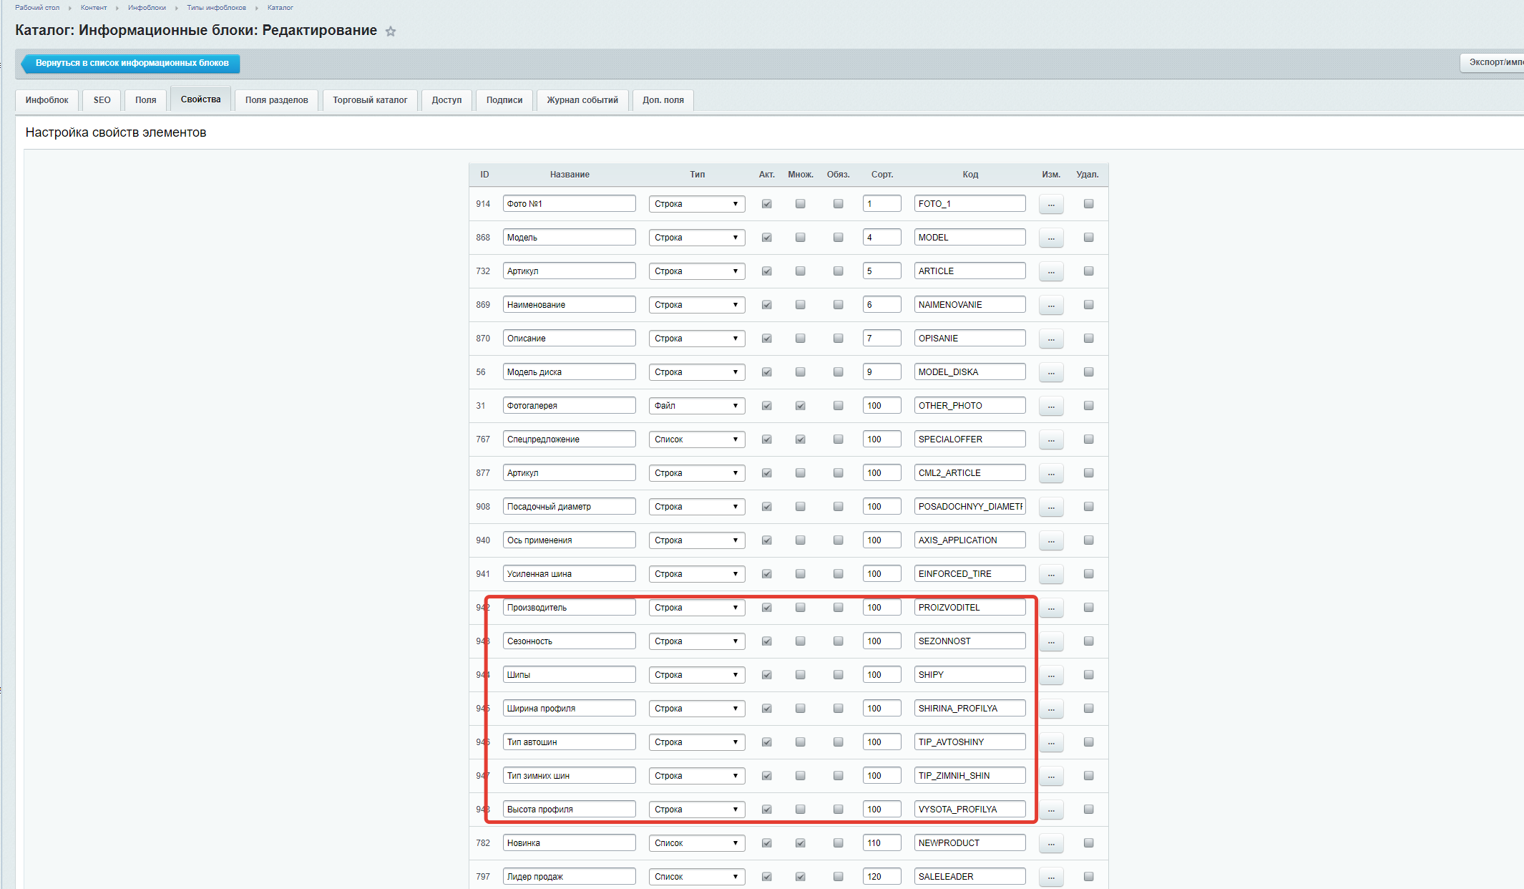This screenshot has width=1524, height=889.
Task: Open type dropdown for Высота профиля property
Action: pyautogui.click(x=697, y=810)
